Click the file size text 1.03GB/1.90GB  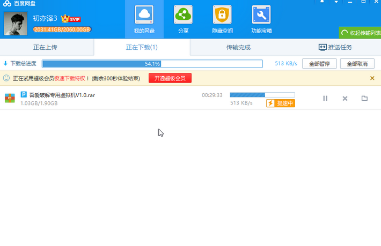[39, 103]
